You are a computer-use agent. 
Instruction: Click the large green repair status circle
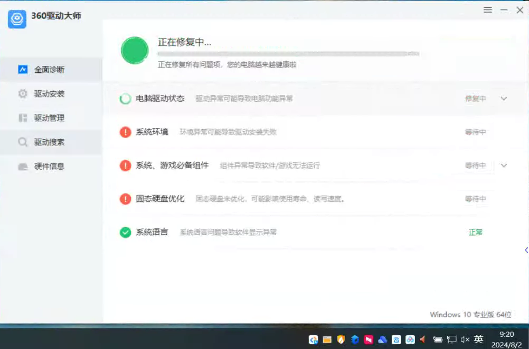135,51
